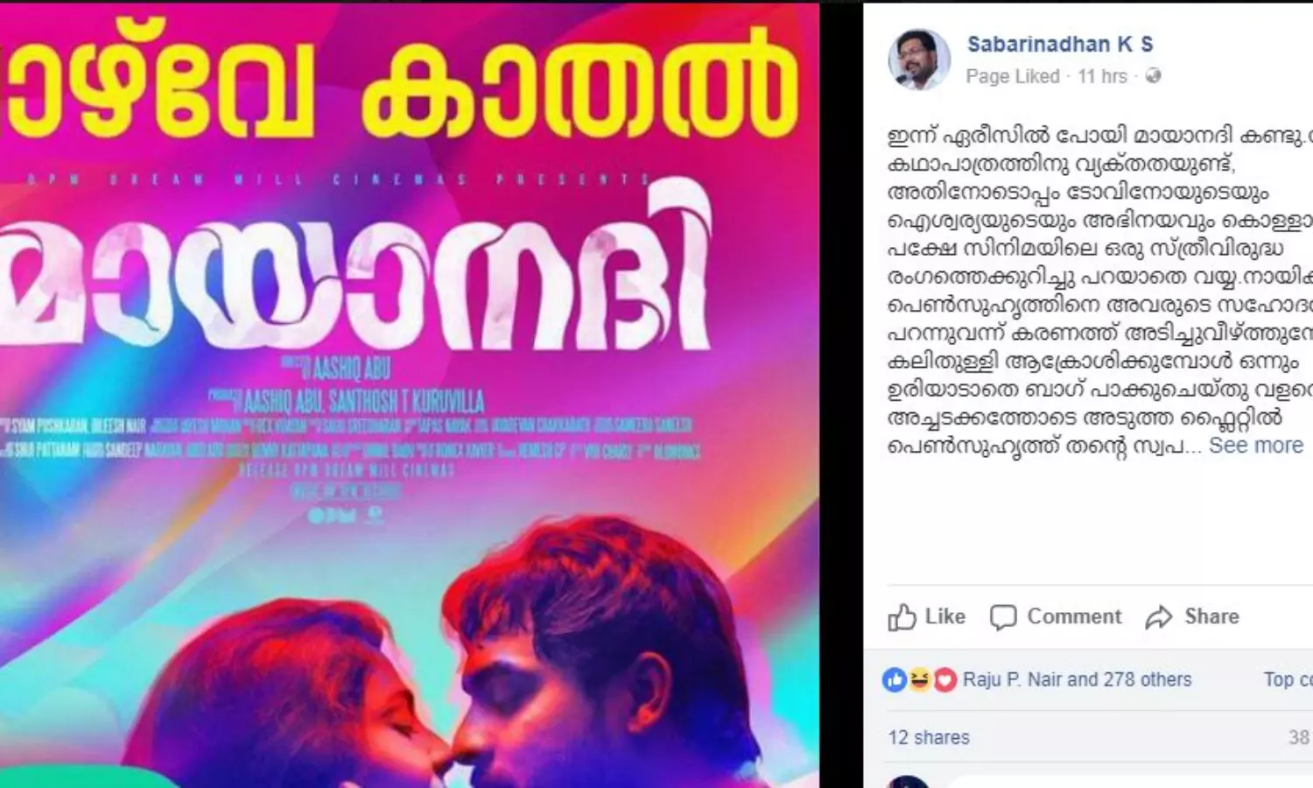This screenshot has height=788, width=1313.
Task: Click the laughing haha reaction icon
Action: coord(919,679)
